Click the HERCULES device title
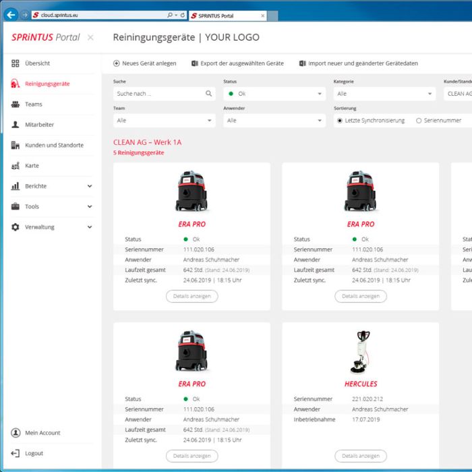The height and width of the screenshot is (472, 472). point(361,384)
